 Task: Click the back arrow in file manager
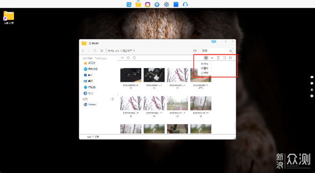83,51
